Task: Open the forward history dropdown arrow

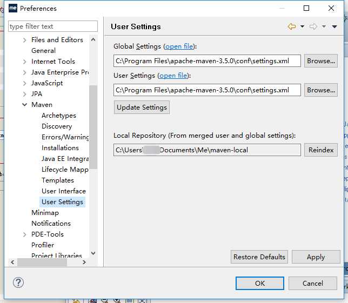Action: tap(324, 26)
